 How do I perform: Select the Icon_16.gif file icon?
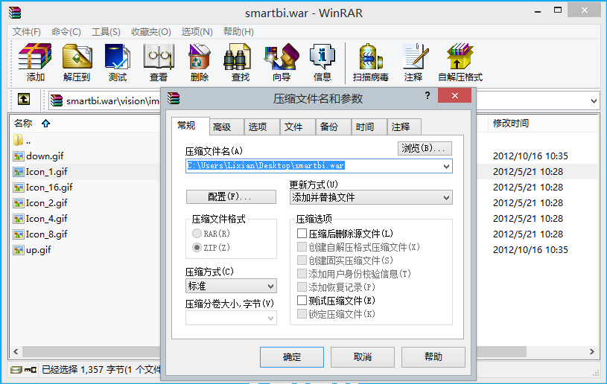pyautogui.click(x=18, y=188)
